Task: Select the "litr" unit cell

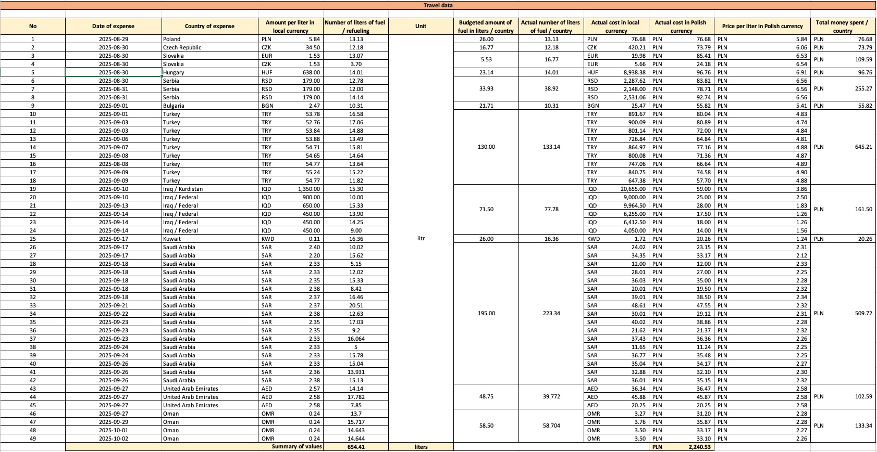Action: pyautogui.click(x=421, y=239)
